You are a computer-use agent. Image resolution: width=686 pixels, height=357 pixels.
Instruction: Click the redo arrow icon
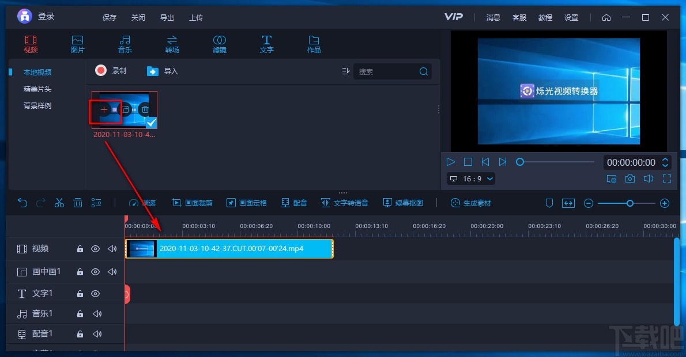[x=41, y=203]
